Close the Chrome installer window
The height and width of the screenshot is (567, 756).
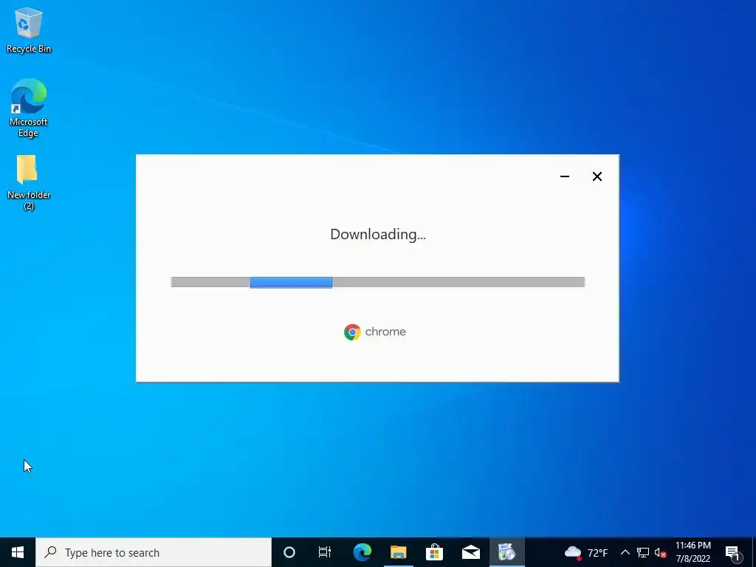click(x=597, y=176)
